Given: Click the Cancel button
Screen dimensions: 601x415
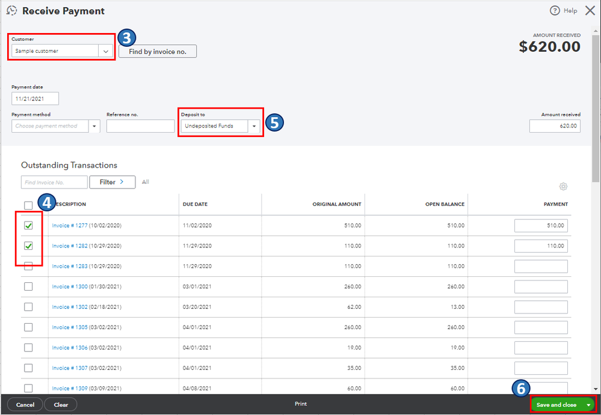Looking at the screenshot, I should (x=25, y=405).
